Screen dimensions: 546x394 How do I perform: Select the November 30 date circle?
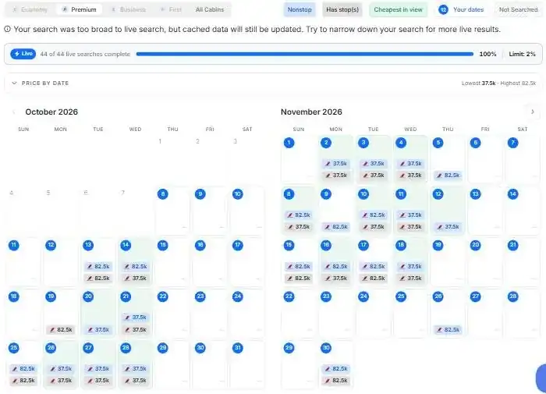pyautogui.click(x=326, y=348)
